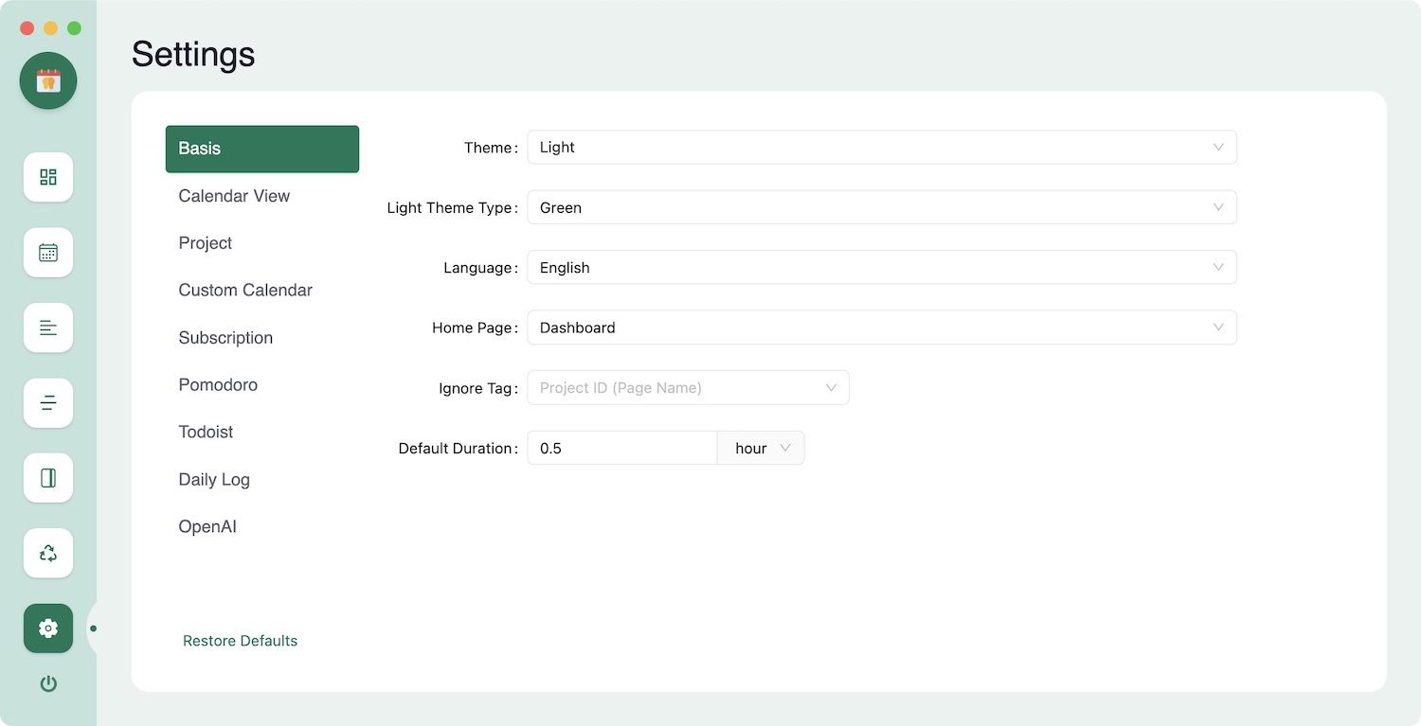
Task: Expand the Language dropdown
Action: 881,268
